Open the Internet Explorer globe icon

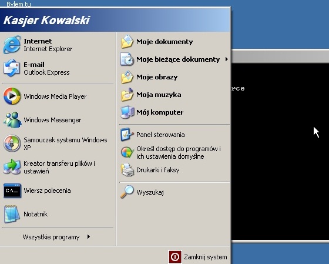coord(12,45)
